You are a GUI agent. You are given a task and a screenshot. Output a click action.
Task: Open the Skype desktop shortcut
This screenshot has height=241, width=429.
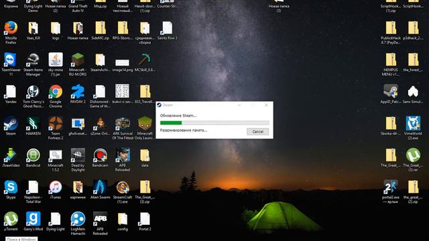coord(11,187)
